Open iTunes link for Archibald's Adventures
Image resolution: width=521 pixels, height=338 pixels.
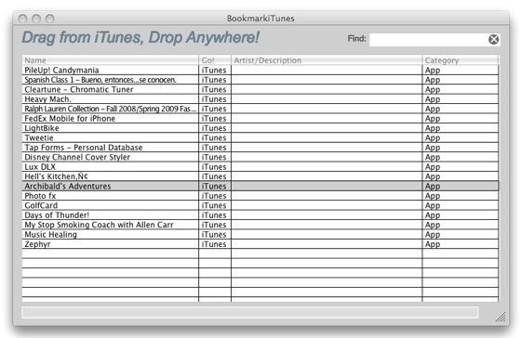coord(214,186)
